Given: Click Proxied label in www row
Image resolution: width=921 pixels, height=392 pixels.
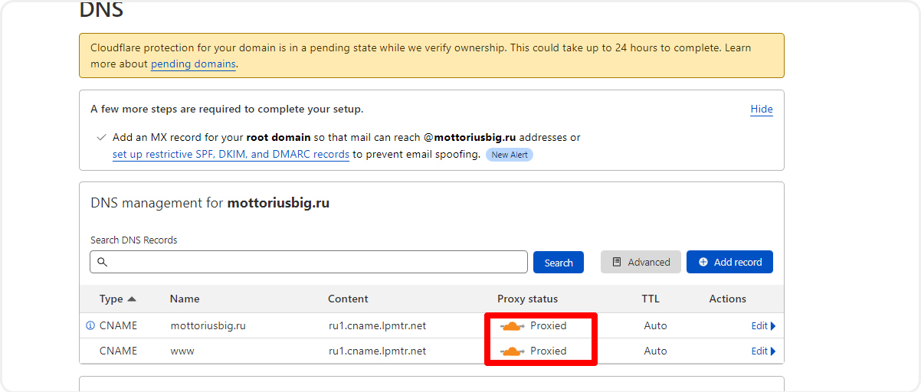Looking at the screenshot, I should (x=548, y=351).
